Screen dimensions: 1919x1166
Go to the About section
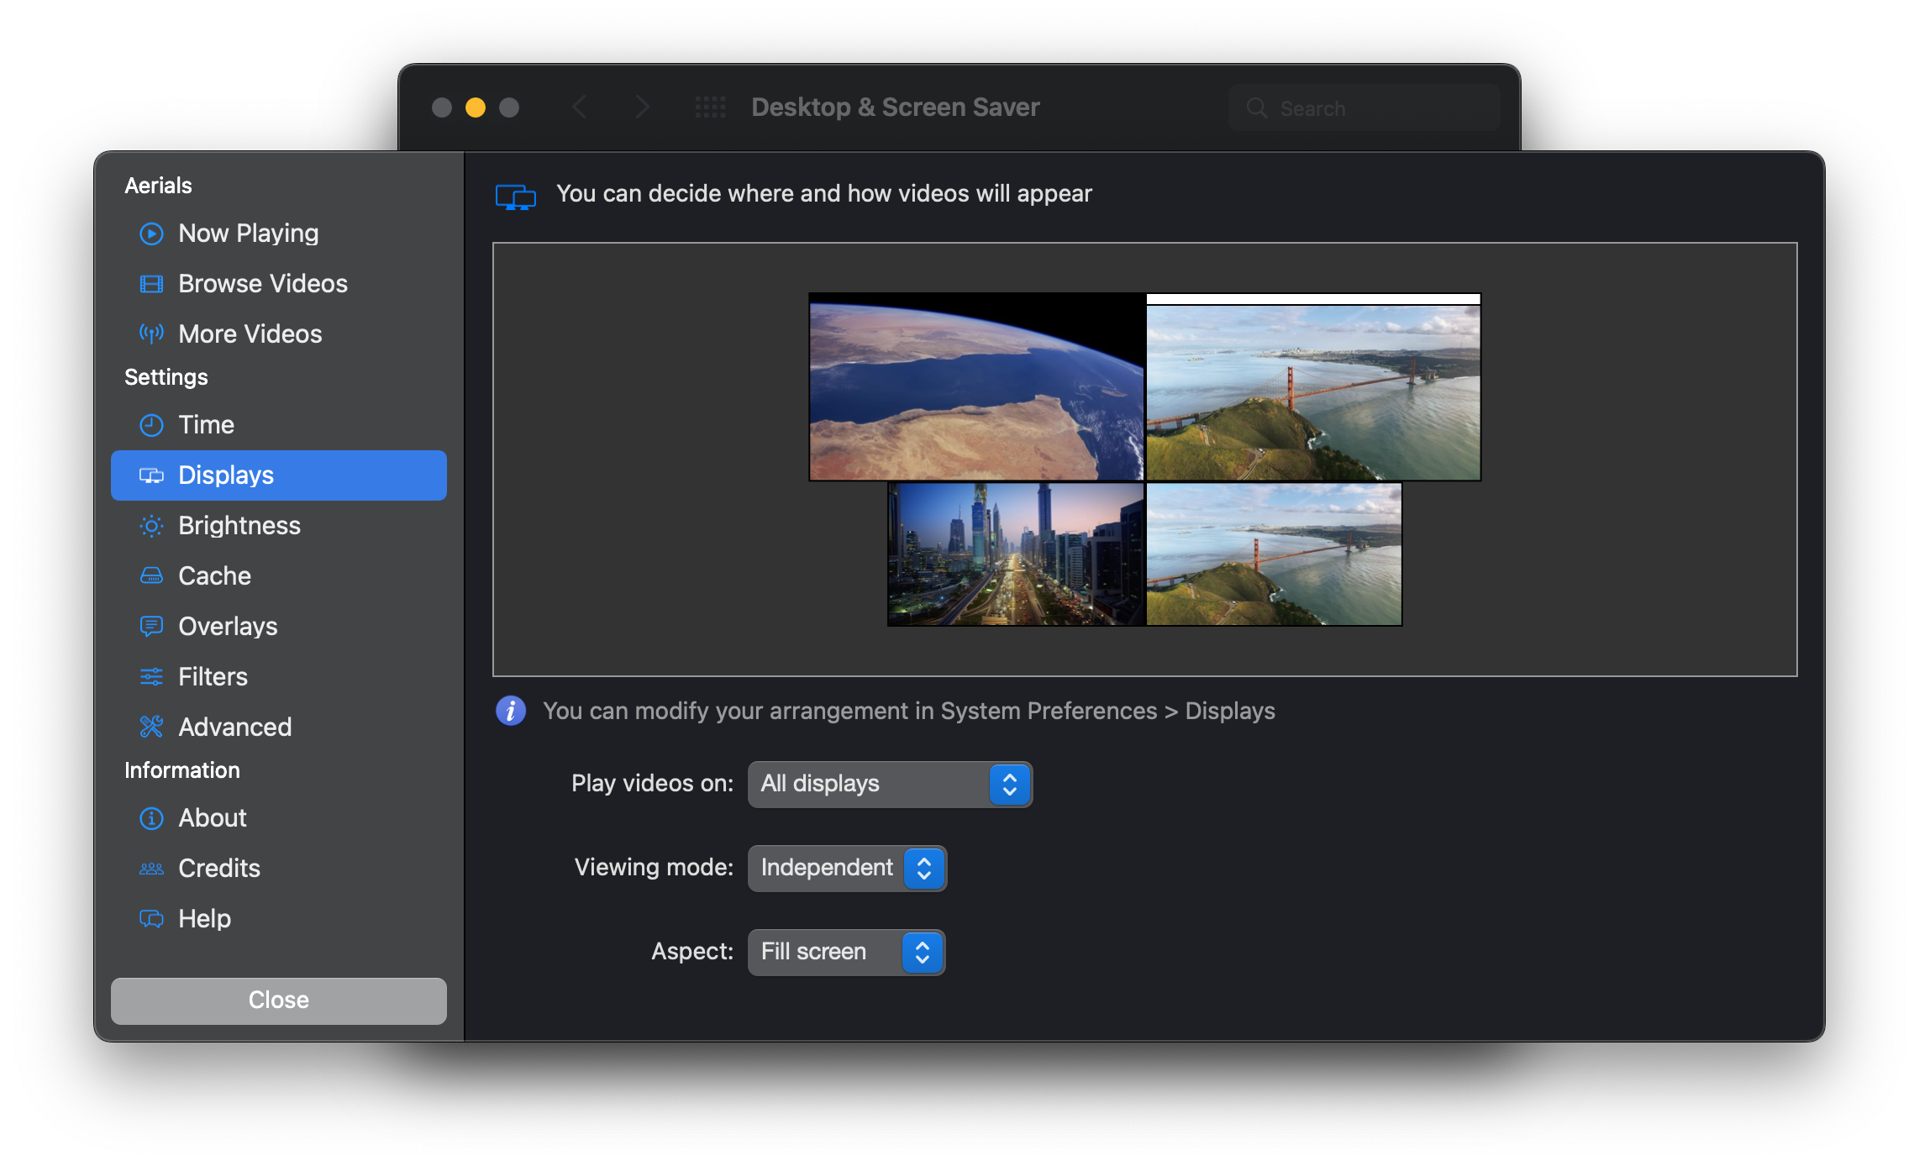(213, 818)
